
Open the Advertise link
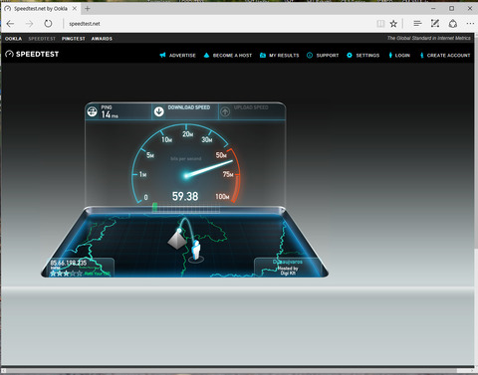tap(182, 56)
